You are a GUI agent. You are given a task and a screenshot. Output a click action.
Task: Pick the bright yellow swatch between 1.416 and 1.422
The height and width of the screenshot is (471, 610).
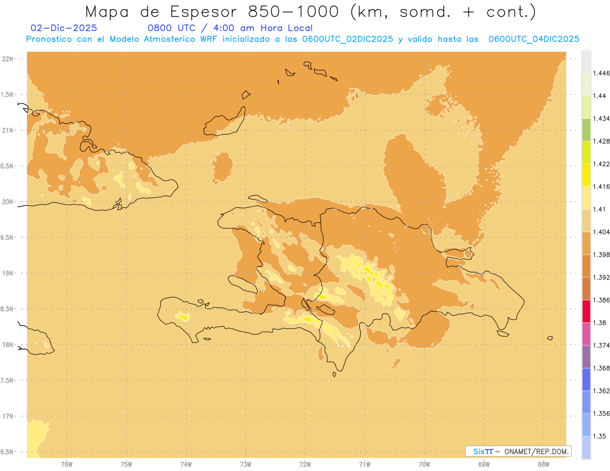point(586,175)
